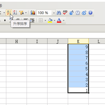This screenshot has height=105, width=105.
Task: Expand the font color dropdown arrow
Action: tap(64, 20)
